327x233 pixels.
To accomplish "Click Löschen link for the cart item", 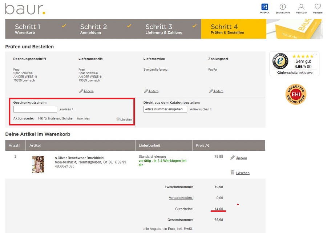I will 243,173.
